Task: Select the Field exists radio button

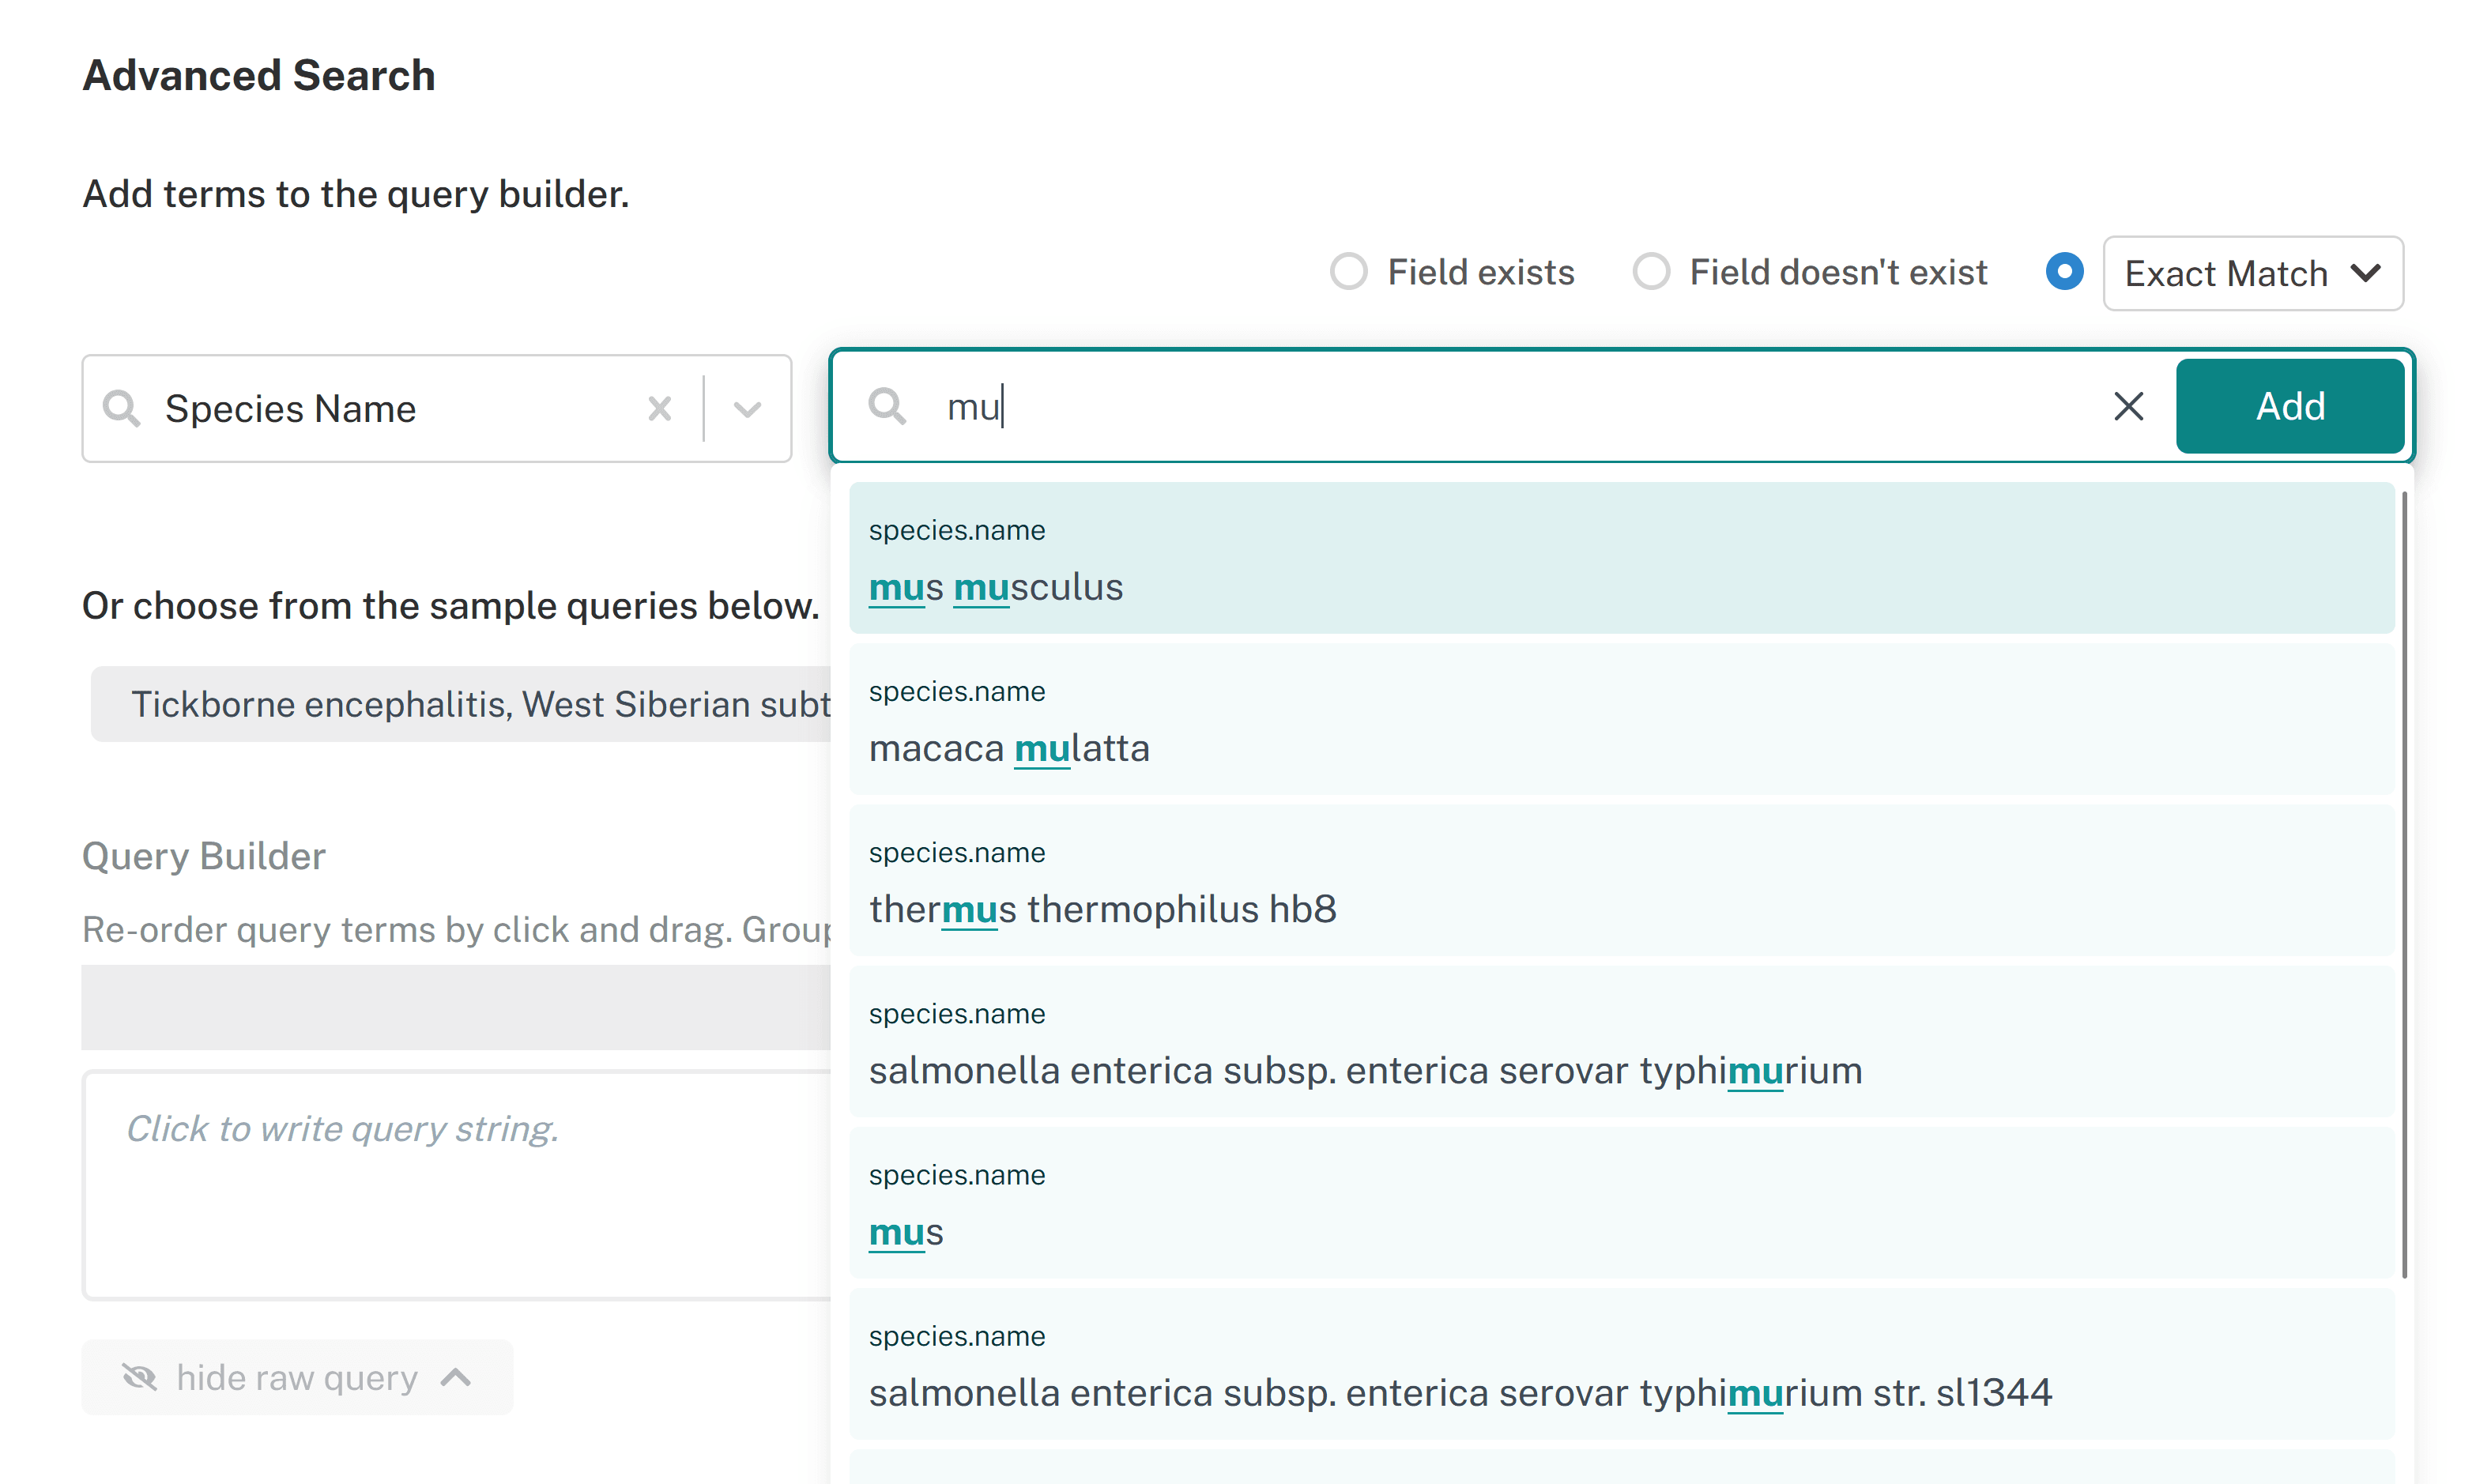Action: pos(1348,272)
